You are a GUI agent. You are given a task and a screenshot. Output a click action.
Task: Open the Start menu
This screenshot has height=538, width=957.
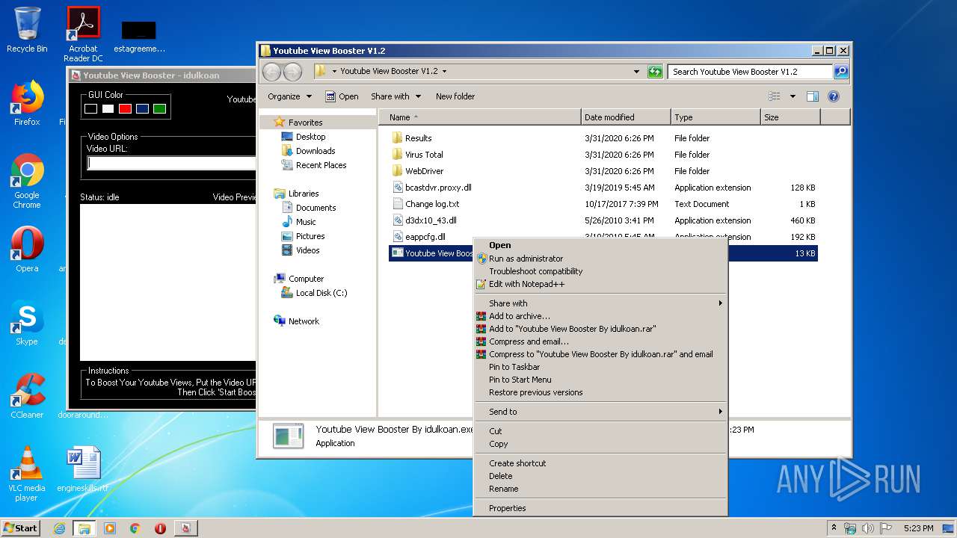click(20, 528)
